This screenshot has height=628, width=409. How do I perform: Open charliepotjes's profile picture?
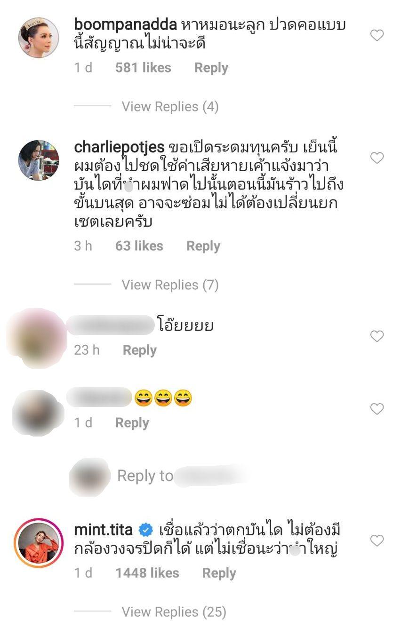tap(39, 160)
